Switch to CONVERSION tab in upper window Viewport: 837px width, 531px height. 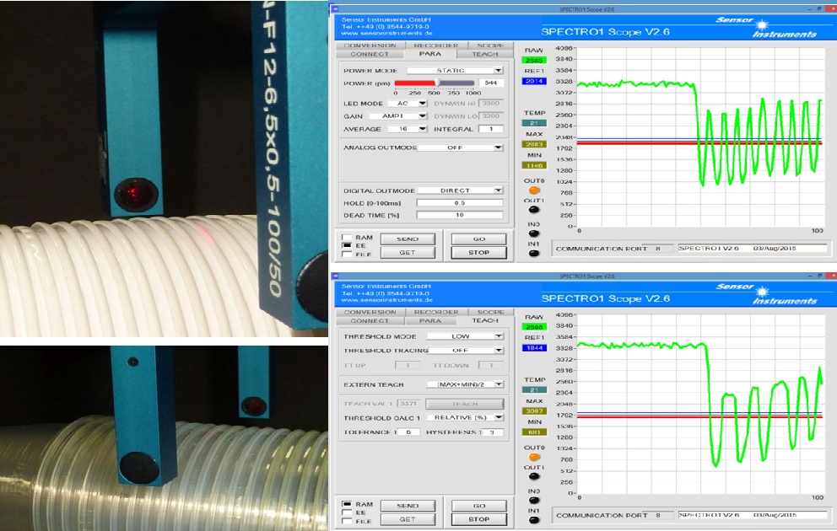370,46
